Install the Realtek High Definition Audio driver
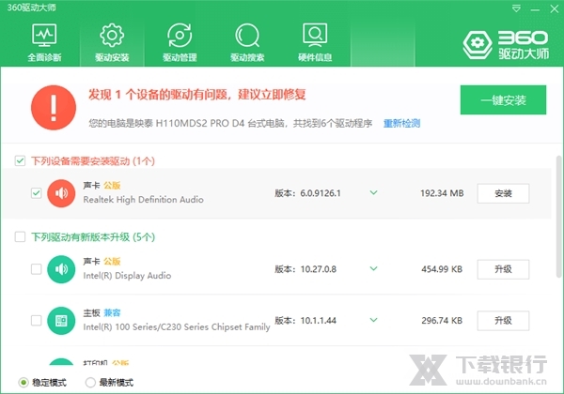This screenshot has width=564, height=394. click(x=503, y=193)
